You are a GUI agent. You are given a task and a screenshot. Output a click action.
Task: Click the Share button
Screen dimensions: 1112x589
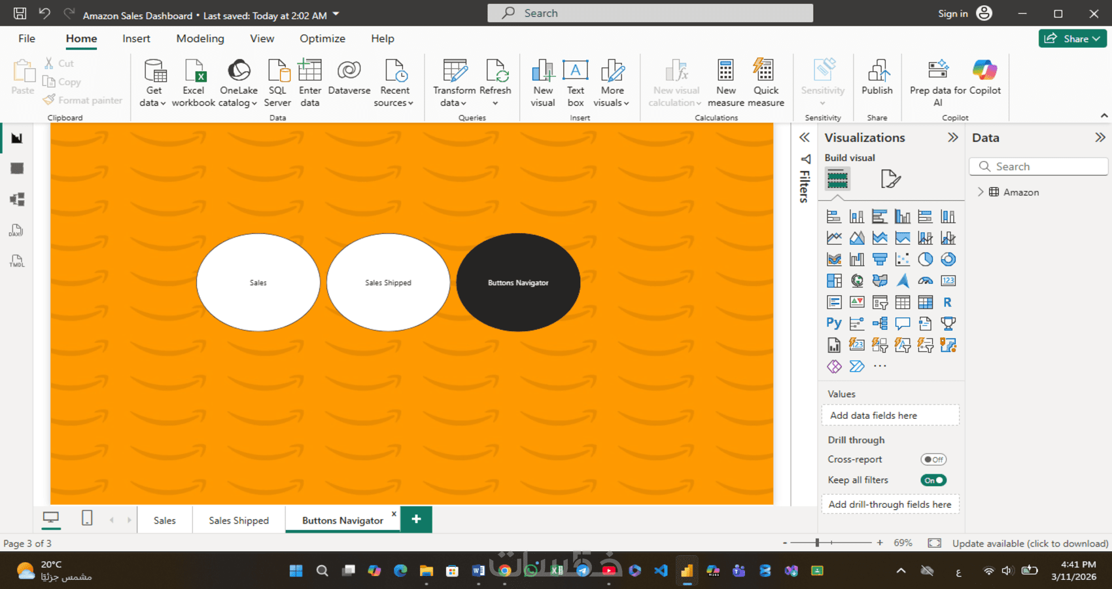(x=1073, y=39)
